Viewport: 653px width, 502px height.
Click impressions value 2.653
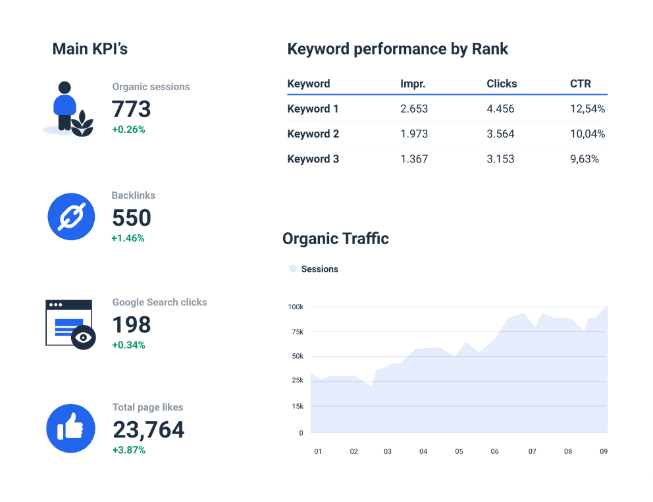coord(414,109)
